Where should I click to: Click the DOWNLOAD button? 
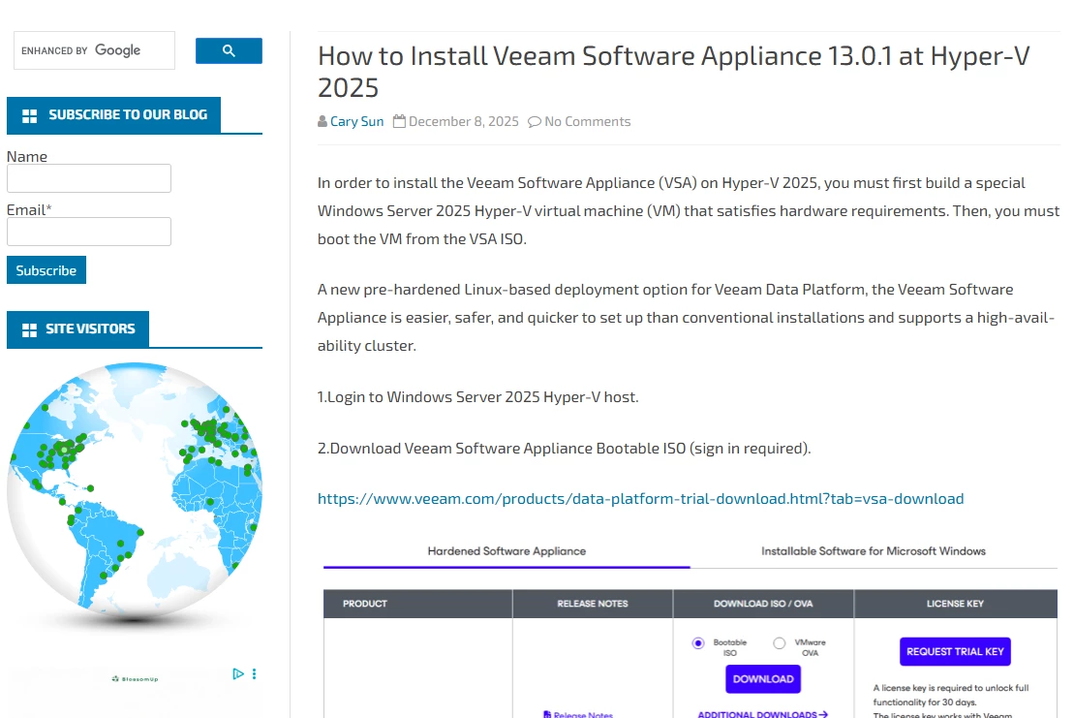763,679
